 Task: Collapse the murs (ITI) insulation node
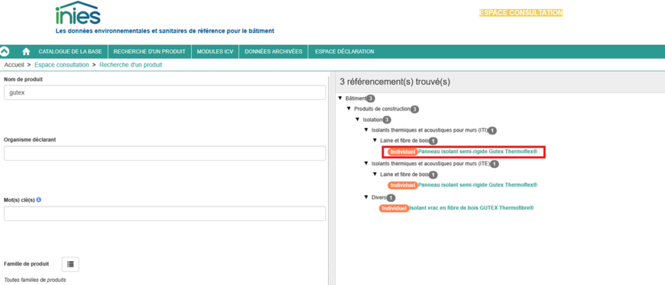pyautogui.click(x=366, y=130)
